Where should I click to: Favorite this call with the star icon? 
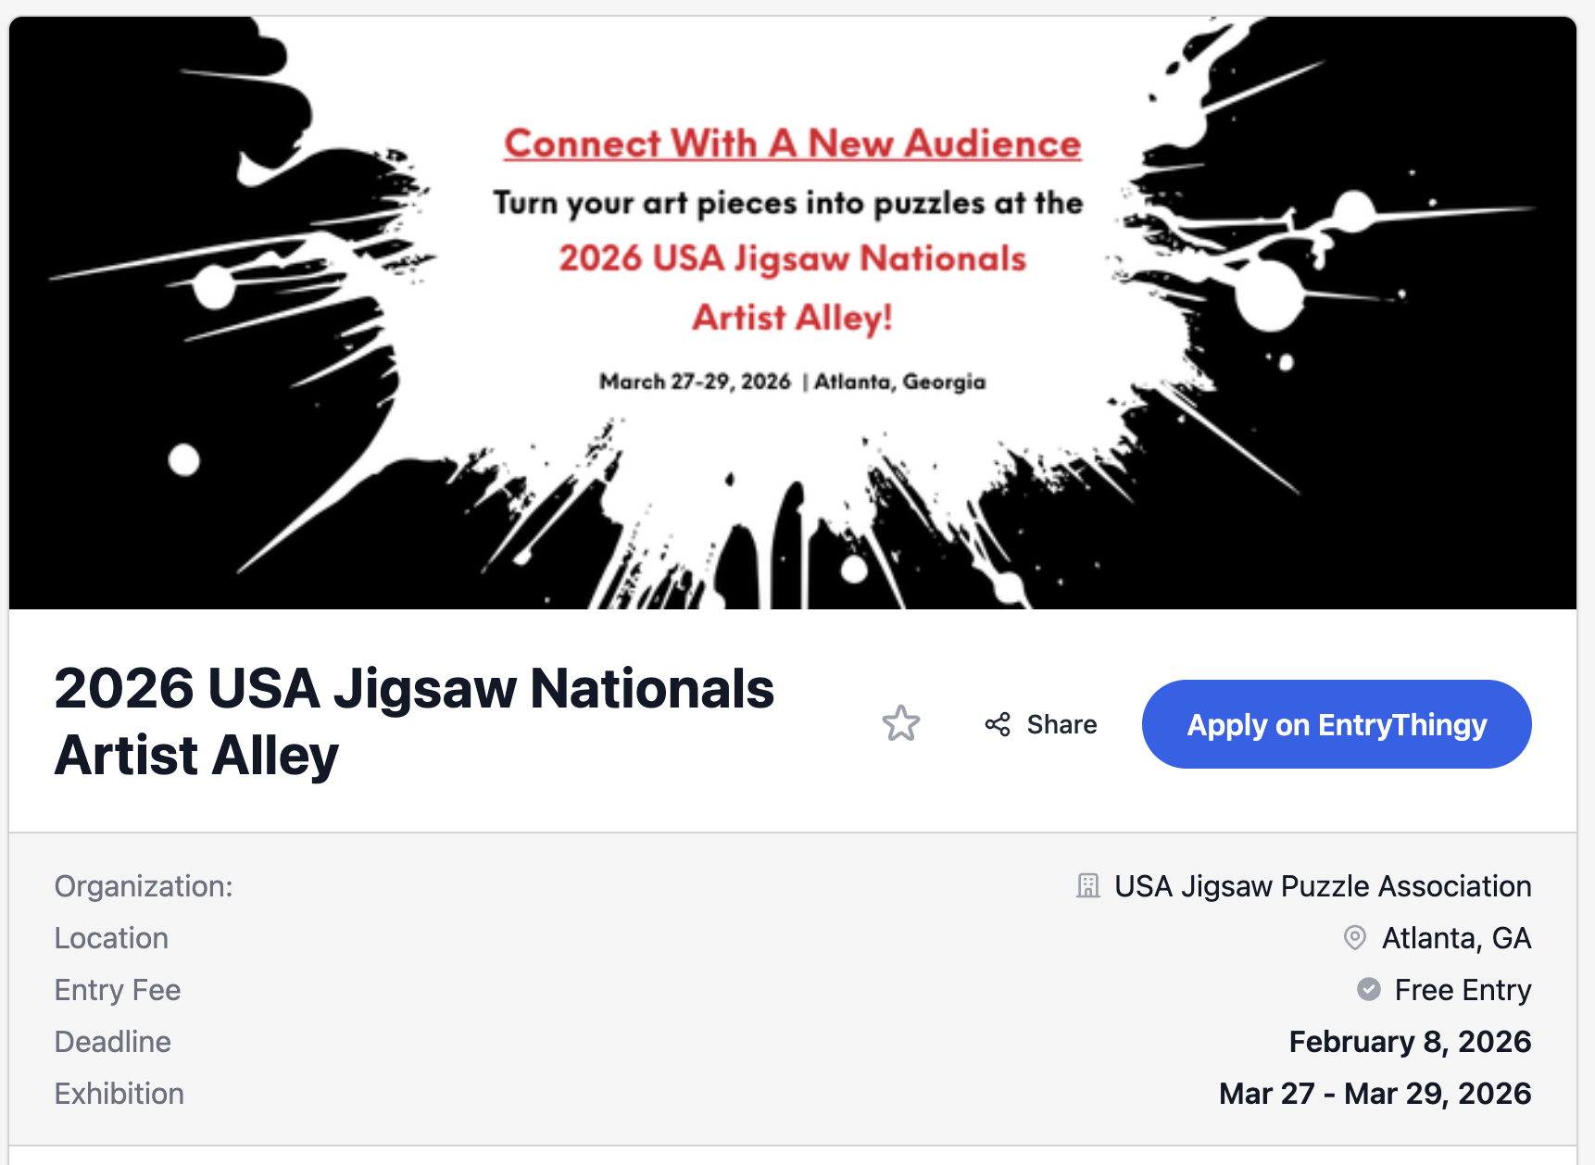click(900, 724)
